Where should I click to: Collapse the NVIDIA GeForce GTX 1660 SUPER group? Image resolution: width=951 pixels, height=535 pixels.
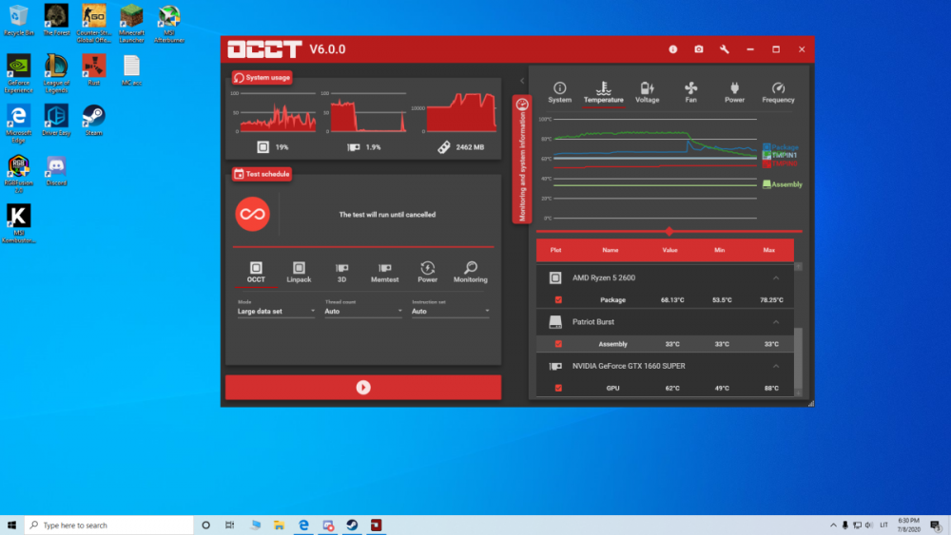(776, 367)
